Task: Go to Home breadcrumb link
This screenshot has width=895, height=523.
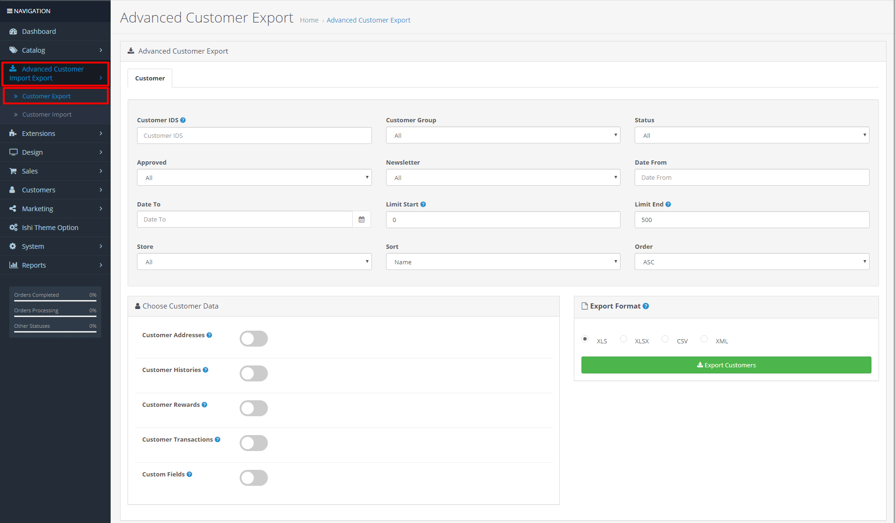Action: [x=309, y=20]
